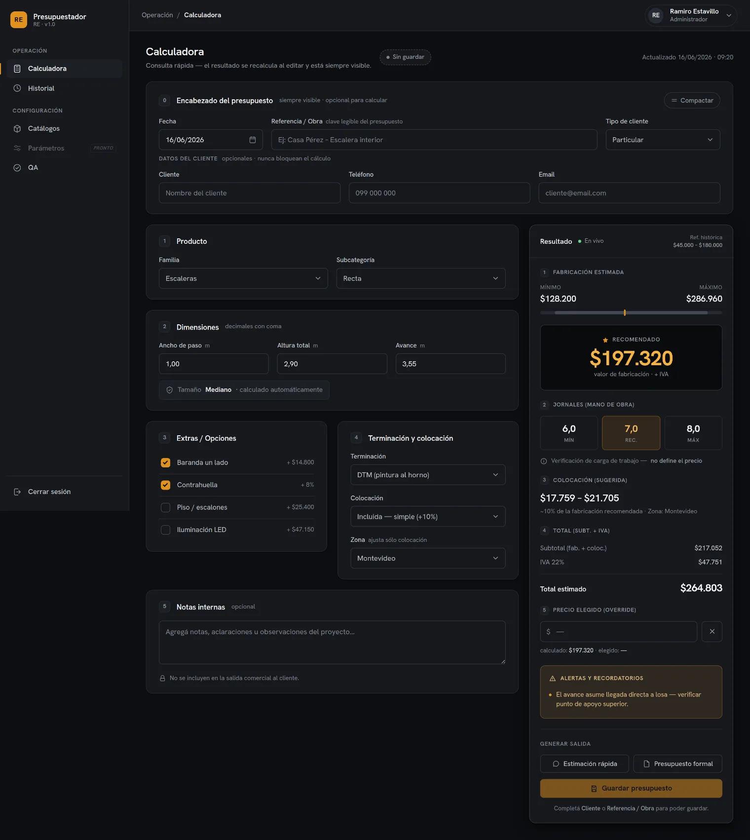
Task: Click the Cerrar sesión logout icon
Action: [x=17, y=492]
